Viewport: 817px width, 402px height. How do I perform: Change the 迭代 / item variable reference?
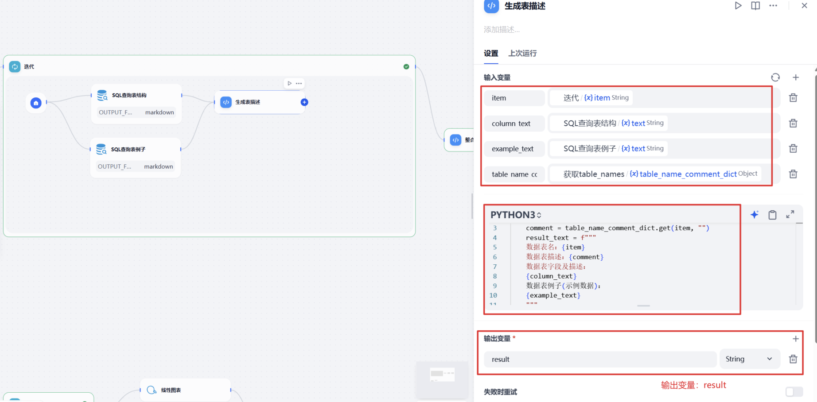click(x=591, y=98)
